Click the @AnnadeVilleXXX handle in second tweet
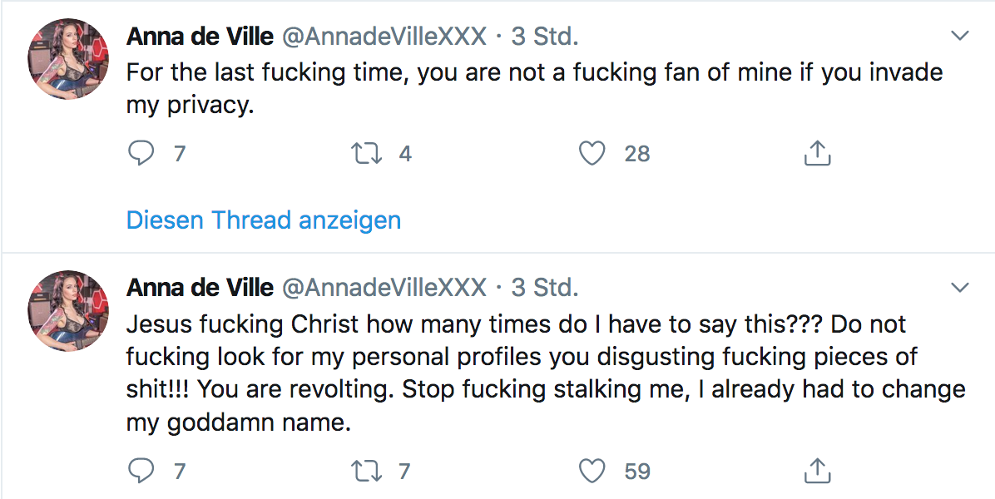995x499 pixels. (x=384, y=288)
